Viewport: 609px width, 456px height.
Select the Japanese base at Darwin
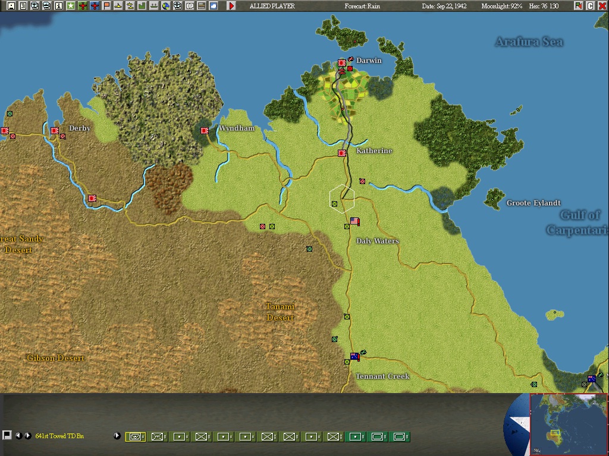coord(342,63)
